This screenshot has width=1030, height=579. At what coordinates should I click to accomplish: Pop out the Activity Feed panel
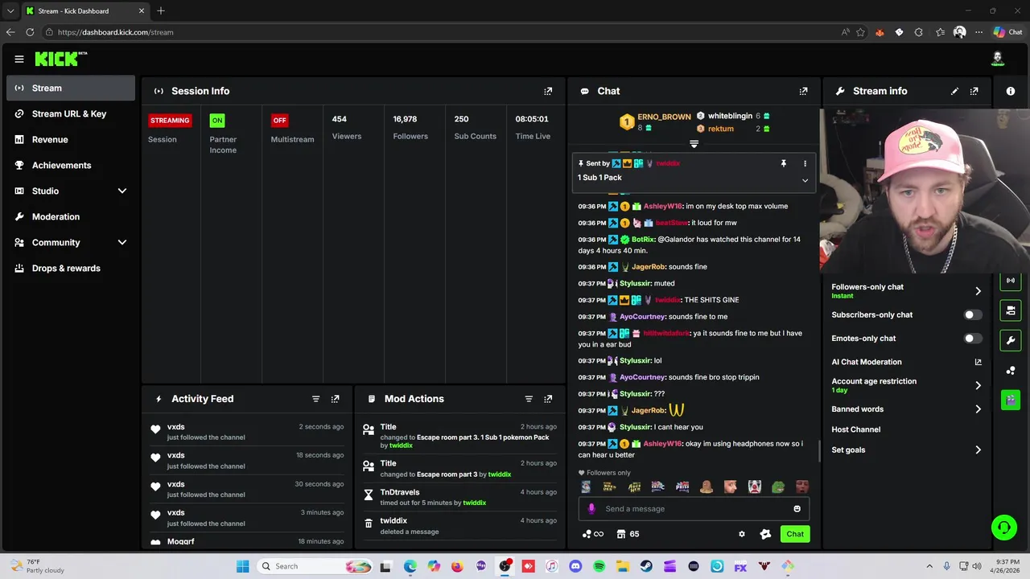pos(336,399)
